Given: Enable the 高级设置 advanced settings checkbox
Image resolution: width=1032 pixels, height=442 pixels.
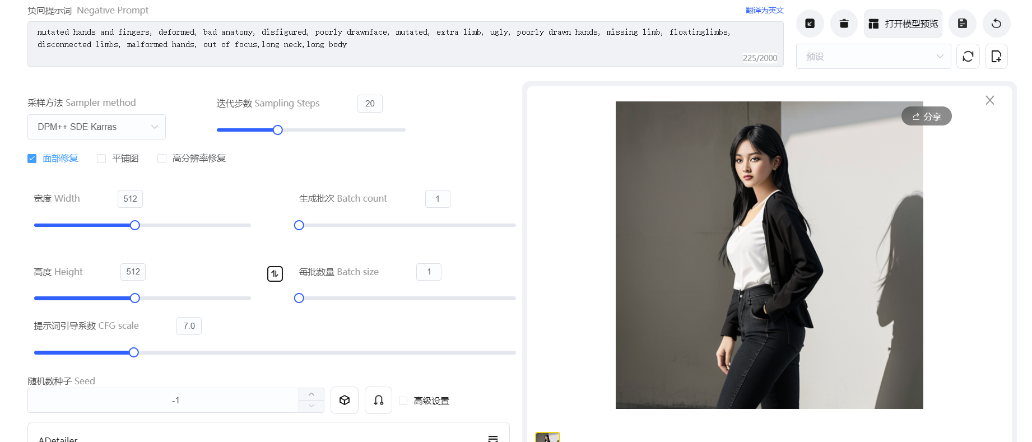Looking at the screenshot, I should pyautogui.click(x=403, y=401).
